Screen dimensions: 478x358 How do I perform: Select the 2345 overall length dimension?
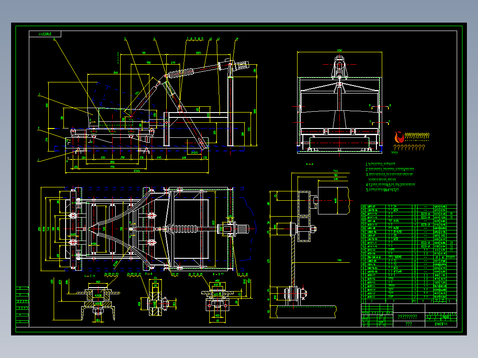(x=137, y=171)
